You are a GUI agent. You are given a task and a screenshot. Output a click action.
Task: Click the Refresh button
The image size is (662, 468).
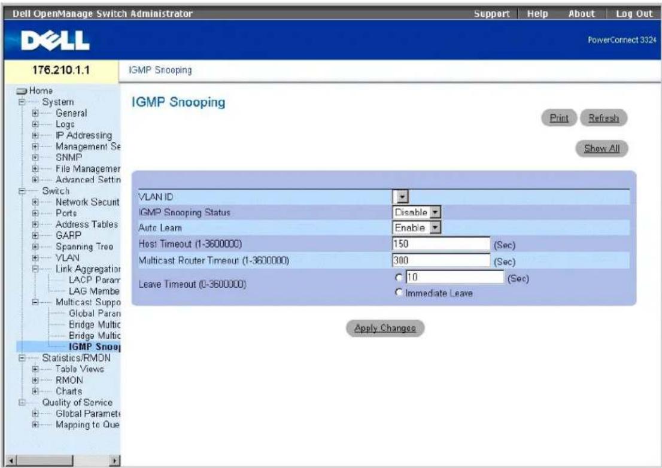pos(604,118)
